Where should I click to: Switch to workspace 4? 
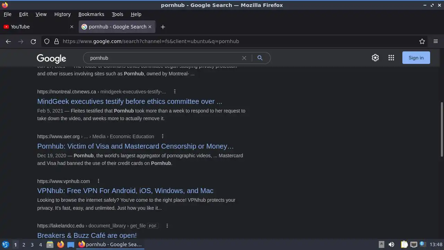40,244
